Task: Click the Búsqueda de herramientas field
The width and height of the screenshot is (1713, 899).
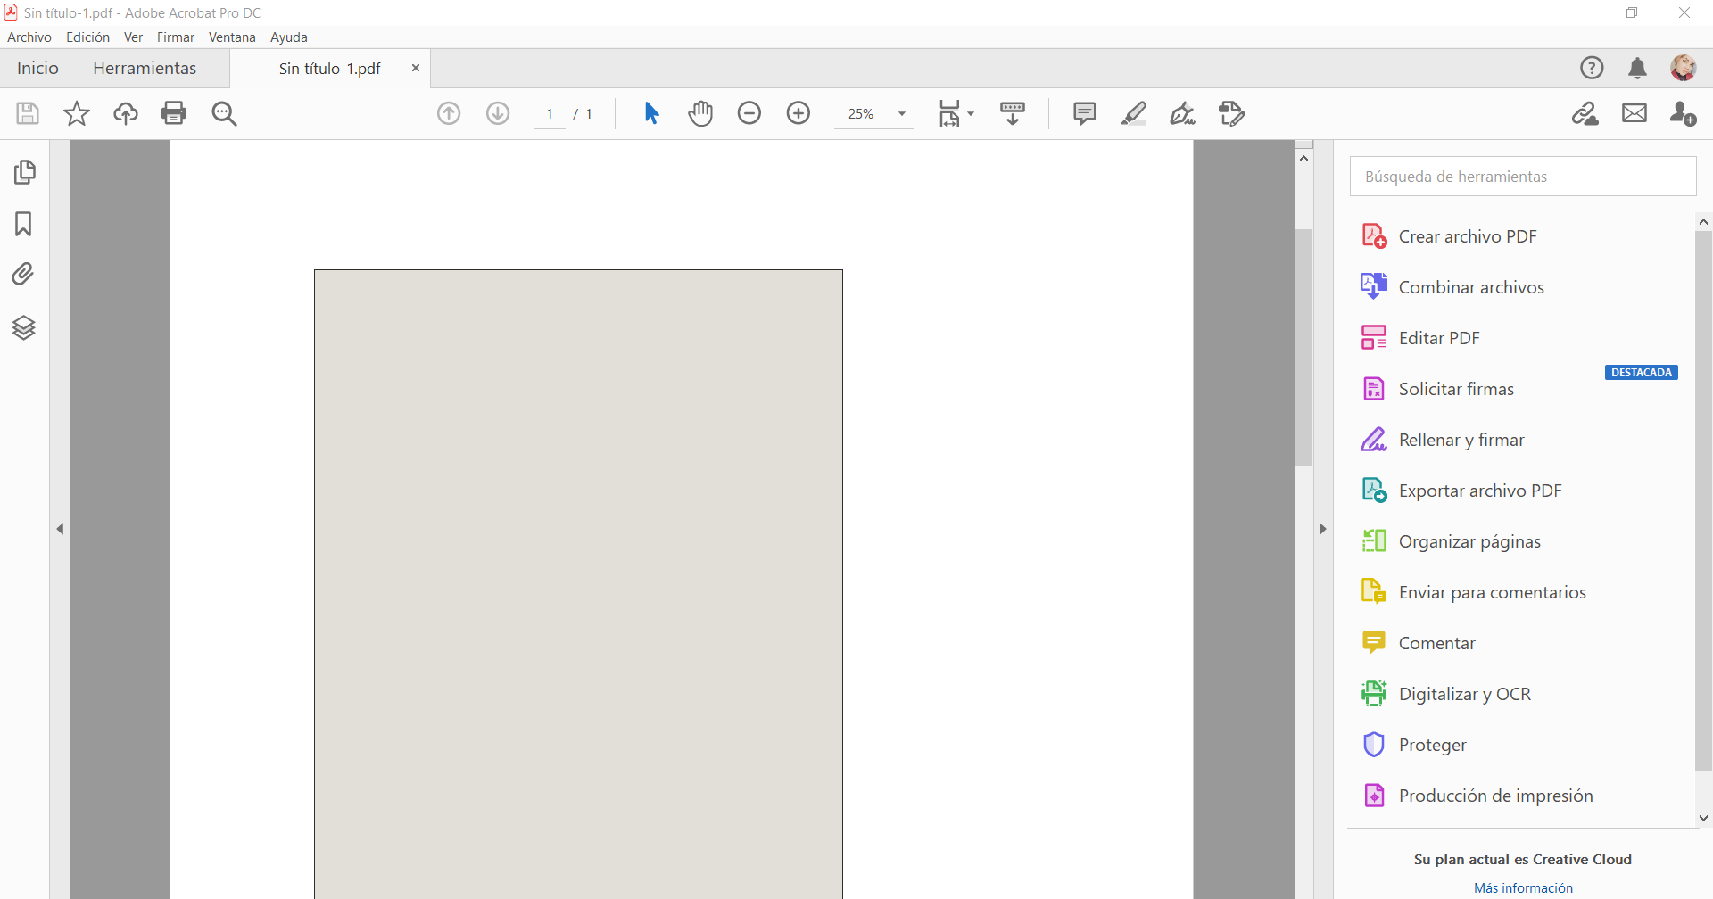Action: click(x=1522, y=177)
